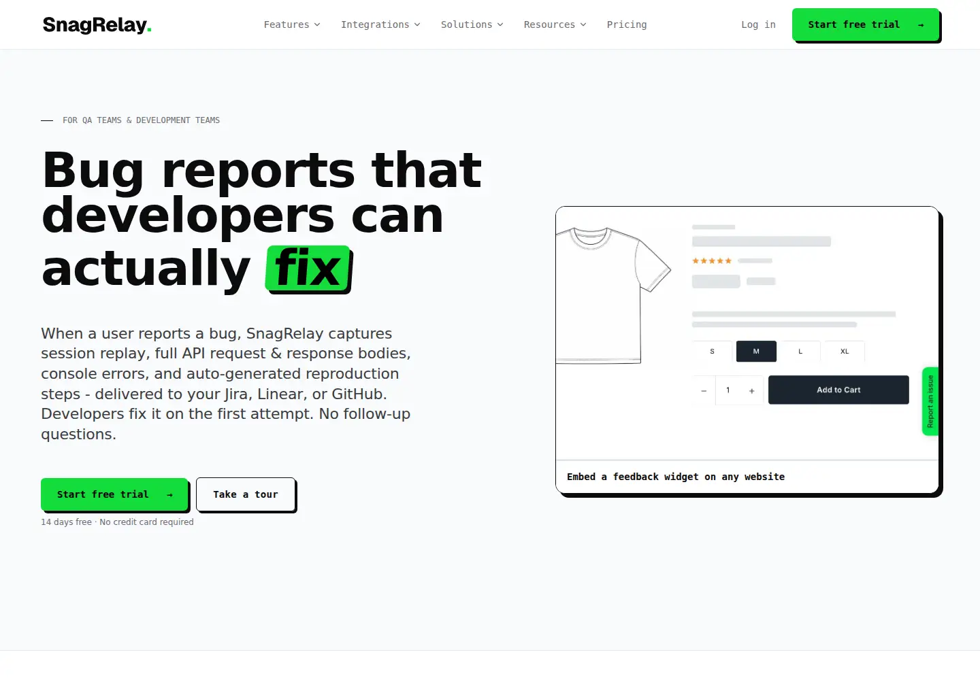980x680 pixels.
Task: Open the Report an issue widget tab
Action: [x=930, y=401]
